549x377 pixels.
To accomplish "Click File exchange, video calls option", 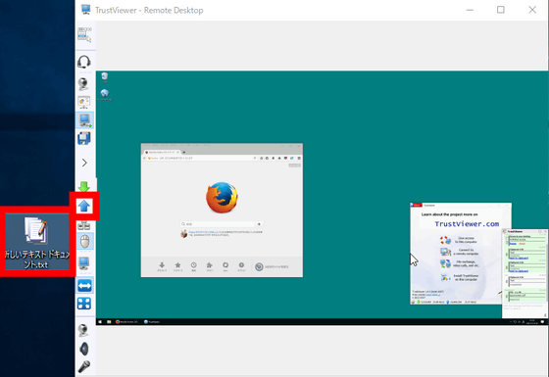I will coord(459,263).
